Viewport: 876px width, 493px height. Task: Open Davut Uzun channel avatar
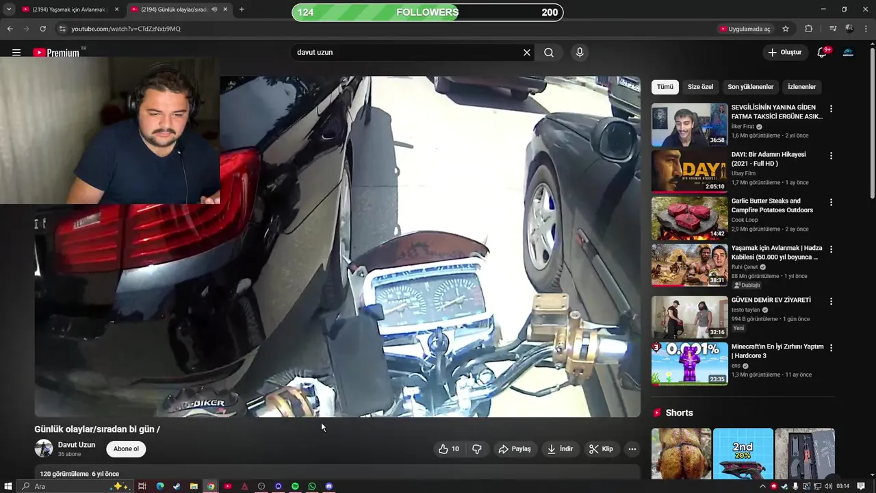[x=44, y=448]
